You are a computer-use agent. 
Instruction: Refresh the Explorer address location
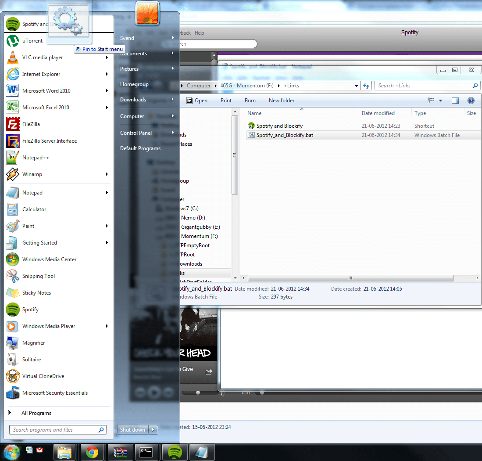(366, 86)
